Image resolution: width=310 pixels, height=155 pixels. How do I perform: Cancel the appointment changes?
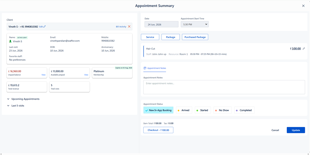tap(275, 130)
